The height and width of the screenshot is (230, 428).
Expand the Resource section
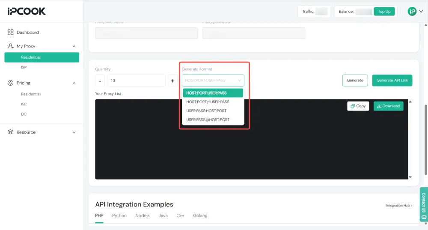point(74,132)
